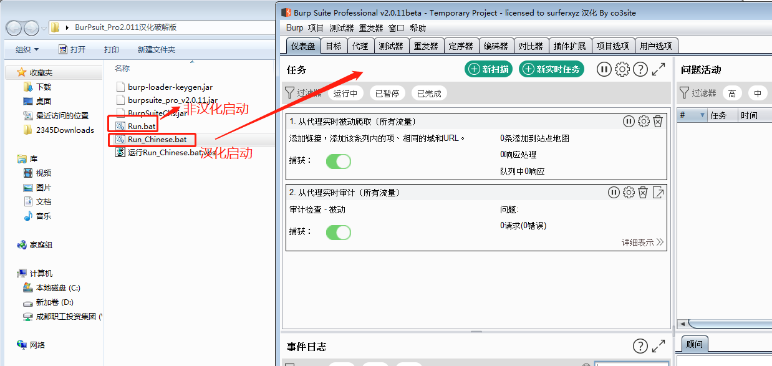Image resolution: width=772 pixels, height=366 pixels.
Task: Open settings gear for task 2 实时审计
Action: 629,193
